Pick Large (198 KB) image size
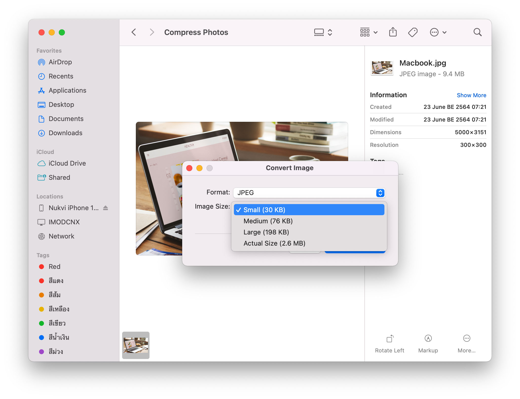 (x=266, y=232)
